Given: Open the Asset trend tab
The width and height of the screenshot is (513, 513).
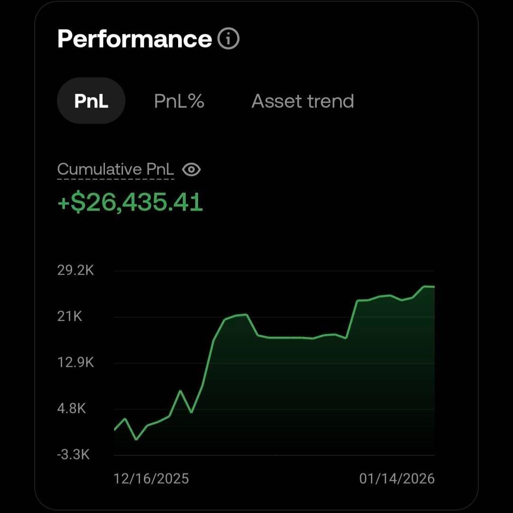Looking at the screenshot, I should pos(303,101).
